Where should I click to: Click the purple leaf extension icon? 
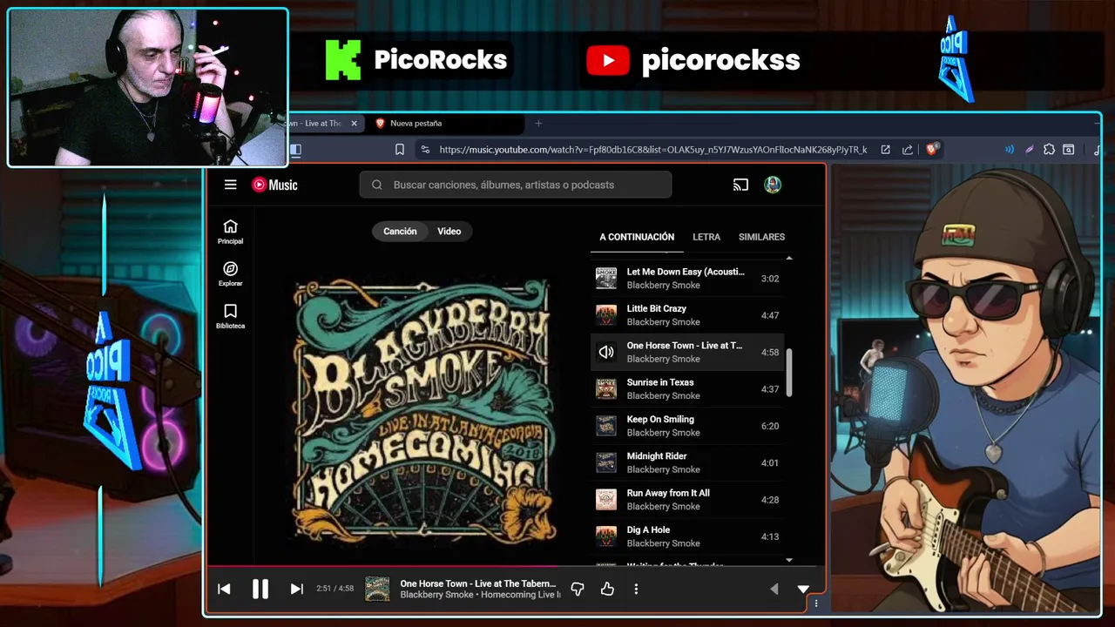pyautogui.click(x=1029, y=150)
